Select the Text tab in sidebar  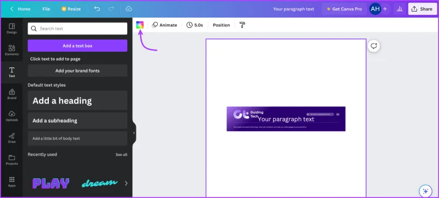click(x=12, y=72)
